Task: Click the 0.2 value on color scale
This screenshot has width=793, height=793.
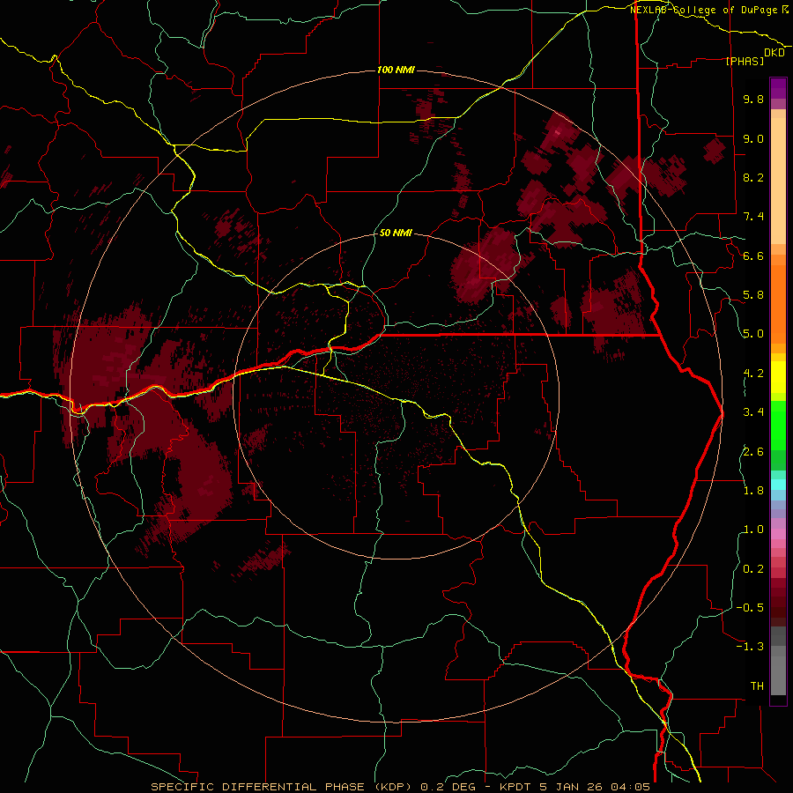Action: pos(753,569)
